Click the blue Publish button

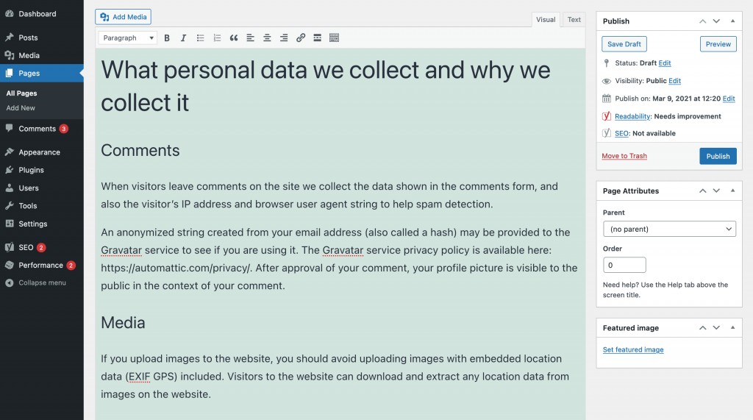coord(718,156)
